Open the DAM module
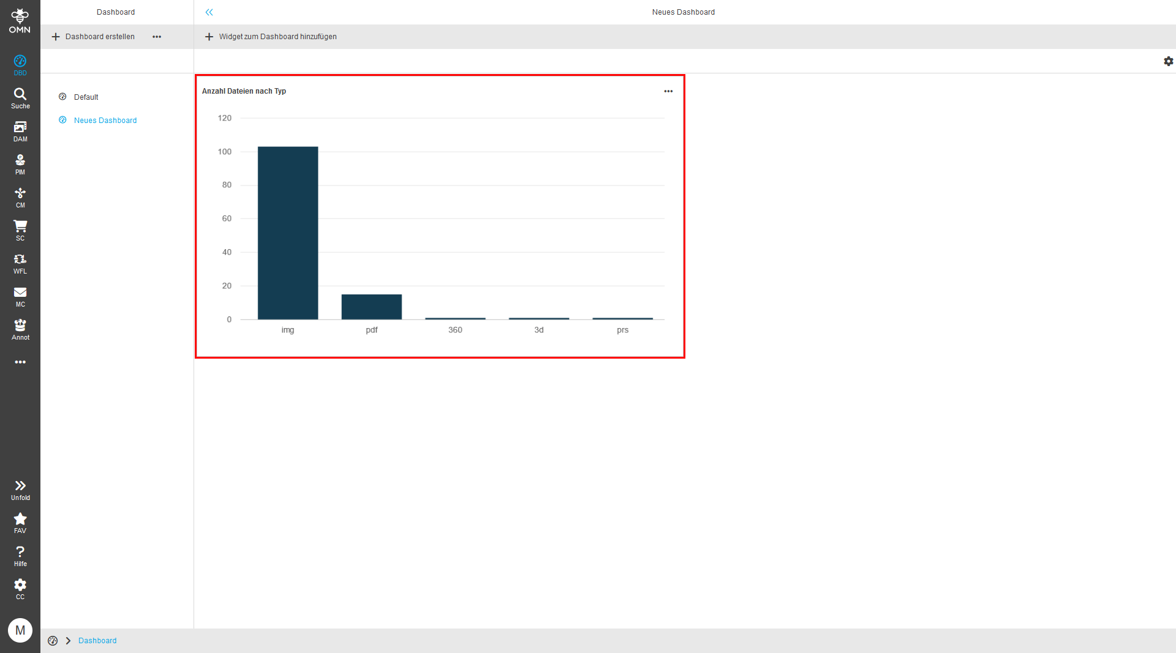 [x=20, y=130]
